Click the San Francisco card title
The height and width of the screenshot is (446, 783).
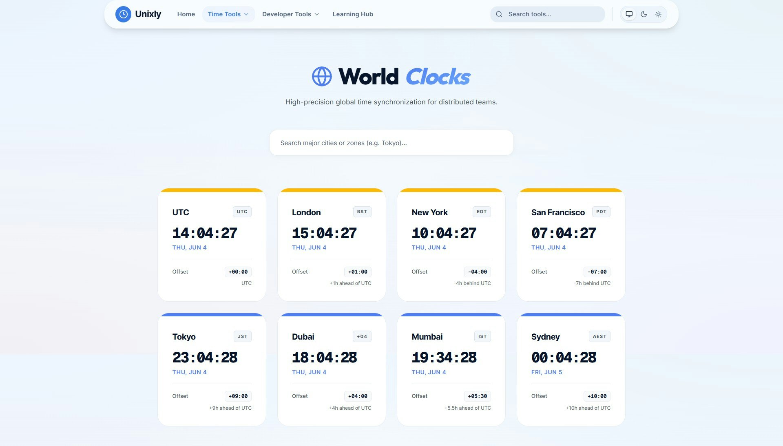[558, 212]
